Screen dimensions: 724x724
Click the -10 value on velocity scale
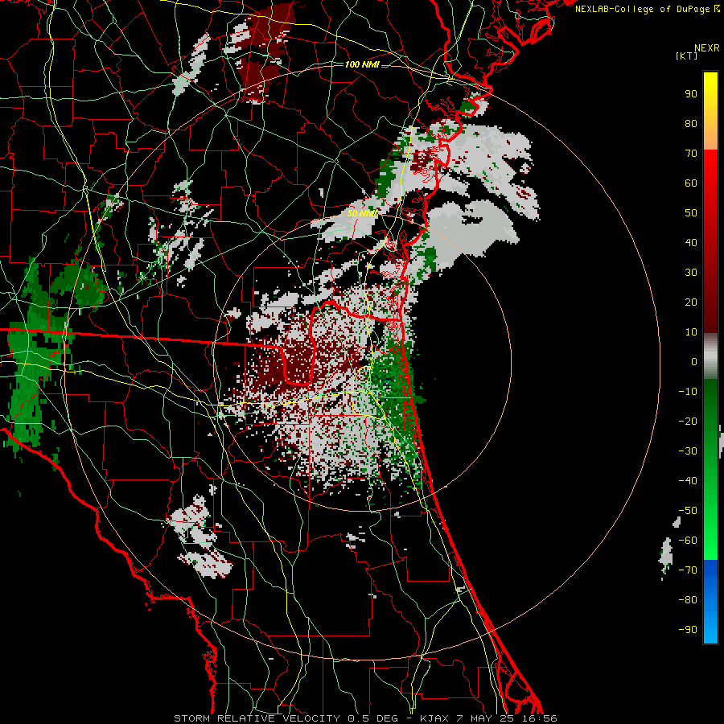tap(688, 392)
